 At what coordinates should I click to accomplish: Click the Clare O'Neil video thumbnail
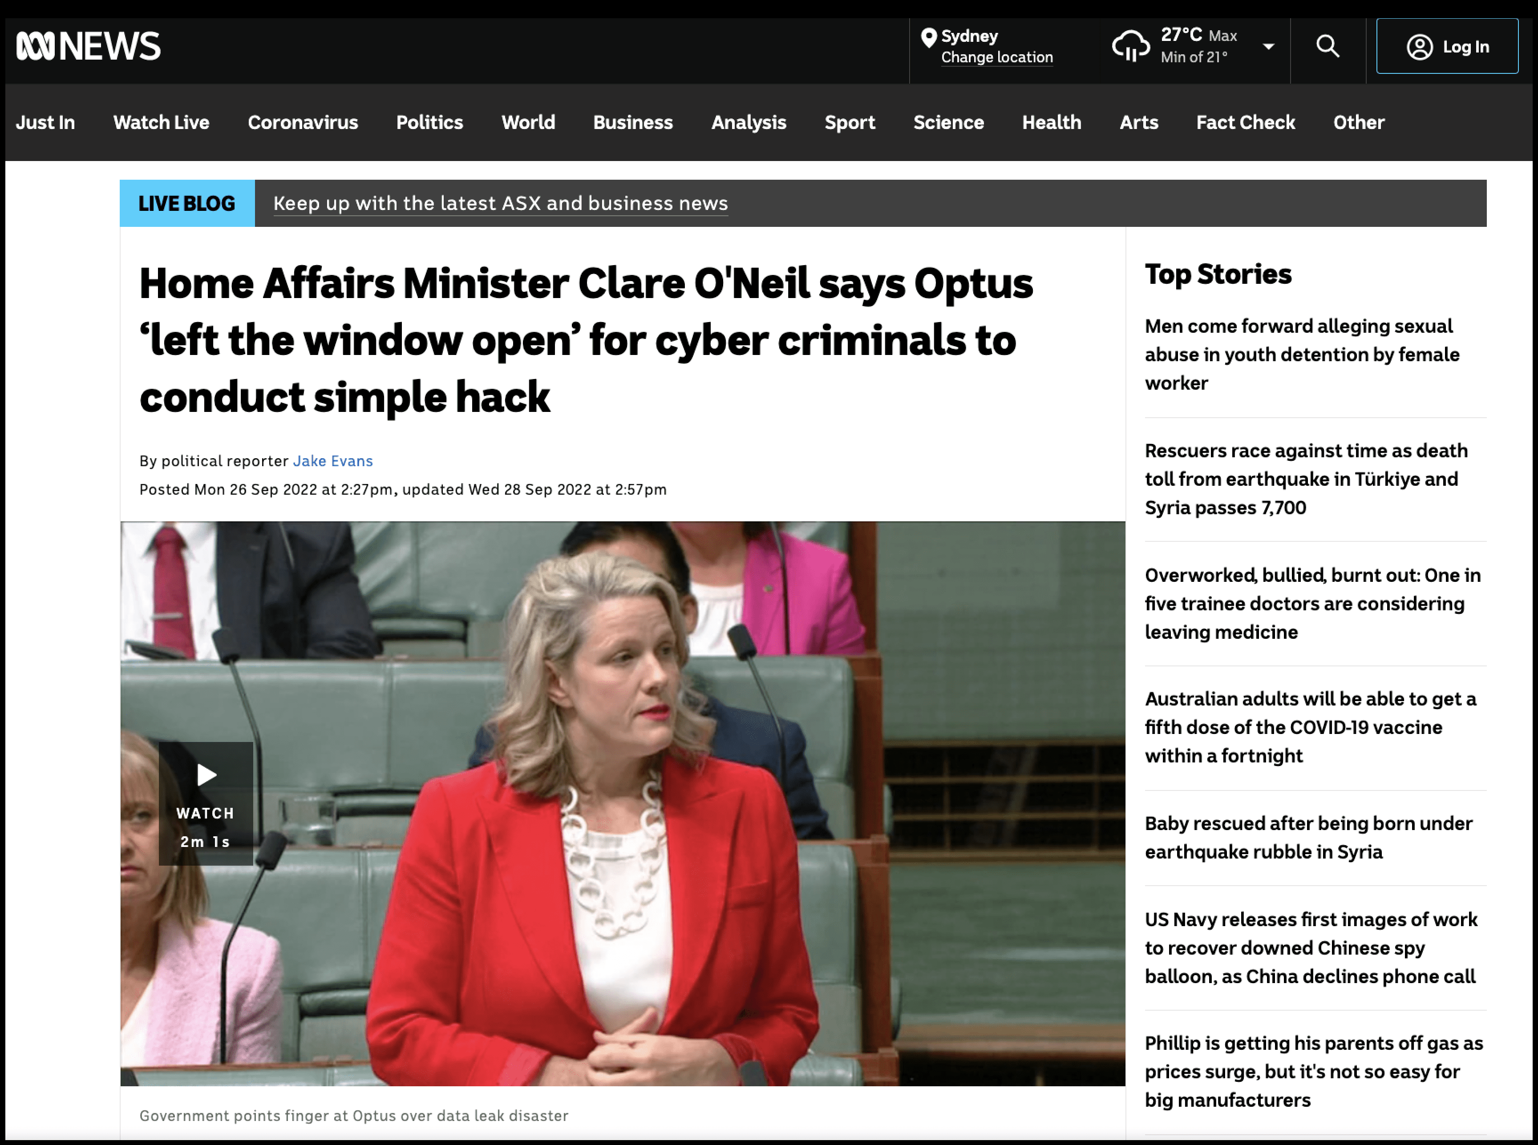pos(622,803)
